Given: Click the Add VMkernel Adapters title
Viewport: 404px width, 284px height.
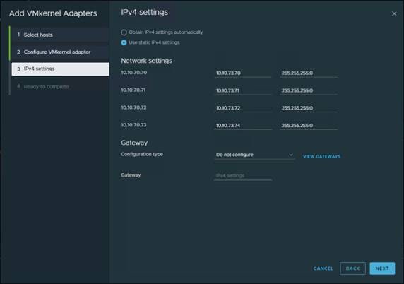Looking at the screenshot, I should point(53,13).
